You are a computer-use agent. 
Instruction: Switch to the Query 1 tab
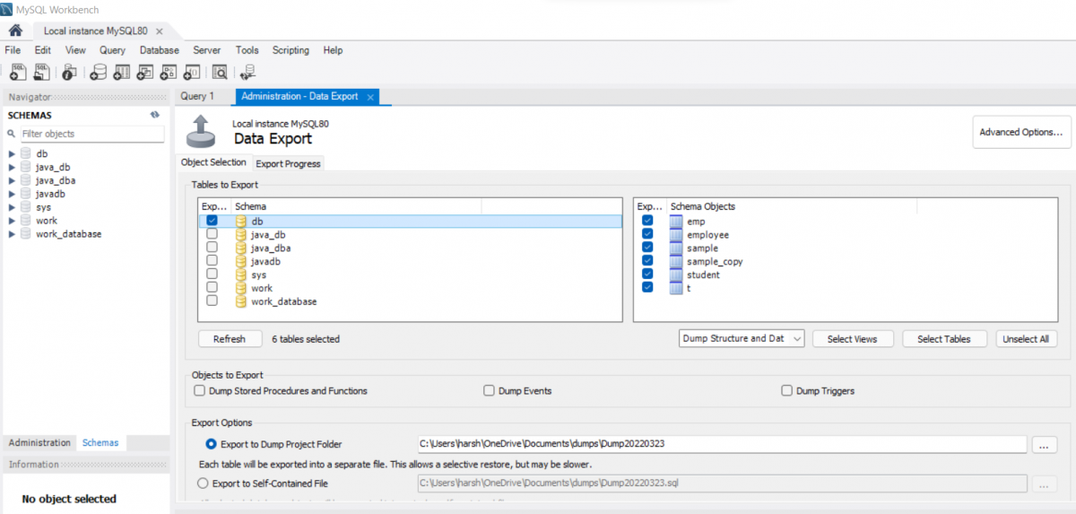[x=197, y=96]
